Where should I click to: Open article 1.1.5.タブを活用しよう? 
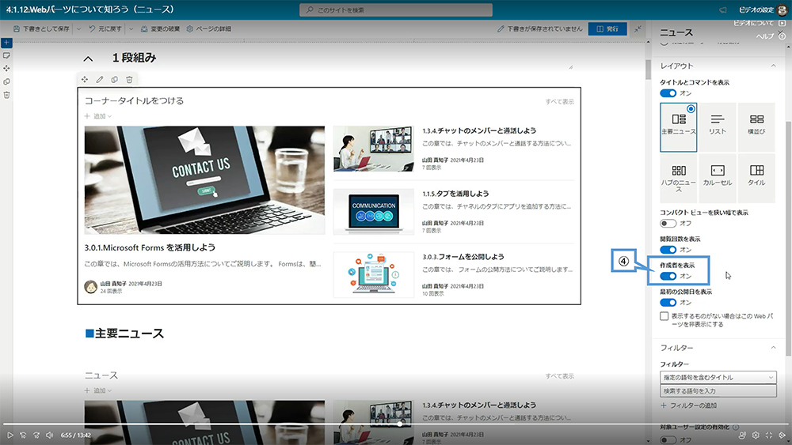(455, 194)
